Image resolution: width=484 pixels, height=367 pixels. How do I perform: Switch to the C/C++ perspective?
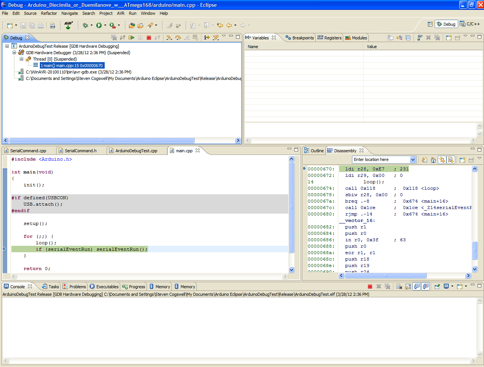click(x=470, y=24)
